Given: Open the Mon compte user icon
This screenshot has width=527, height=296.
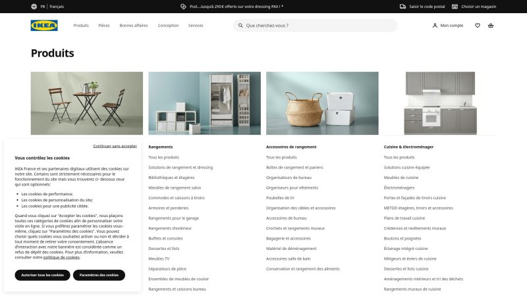Looking at the screenshot, I should click(x=435, y=26).
